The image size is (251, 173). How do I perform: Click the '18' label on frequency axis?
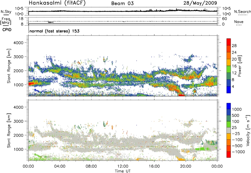point(21,19)
